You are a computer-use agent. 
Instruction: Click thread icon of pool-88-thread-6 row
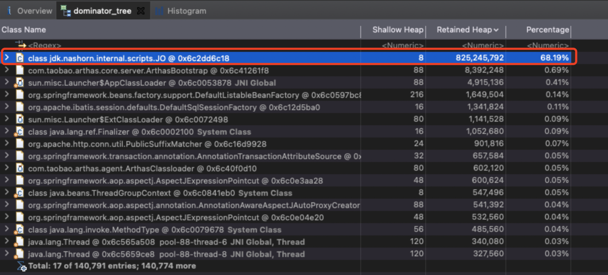pos(19,242)
